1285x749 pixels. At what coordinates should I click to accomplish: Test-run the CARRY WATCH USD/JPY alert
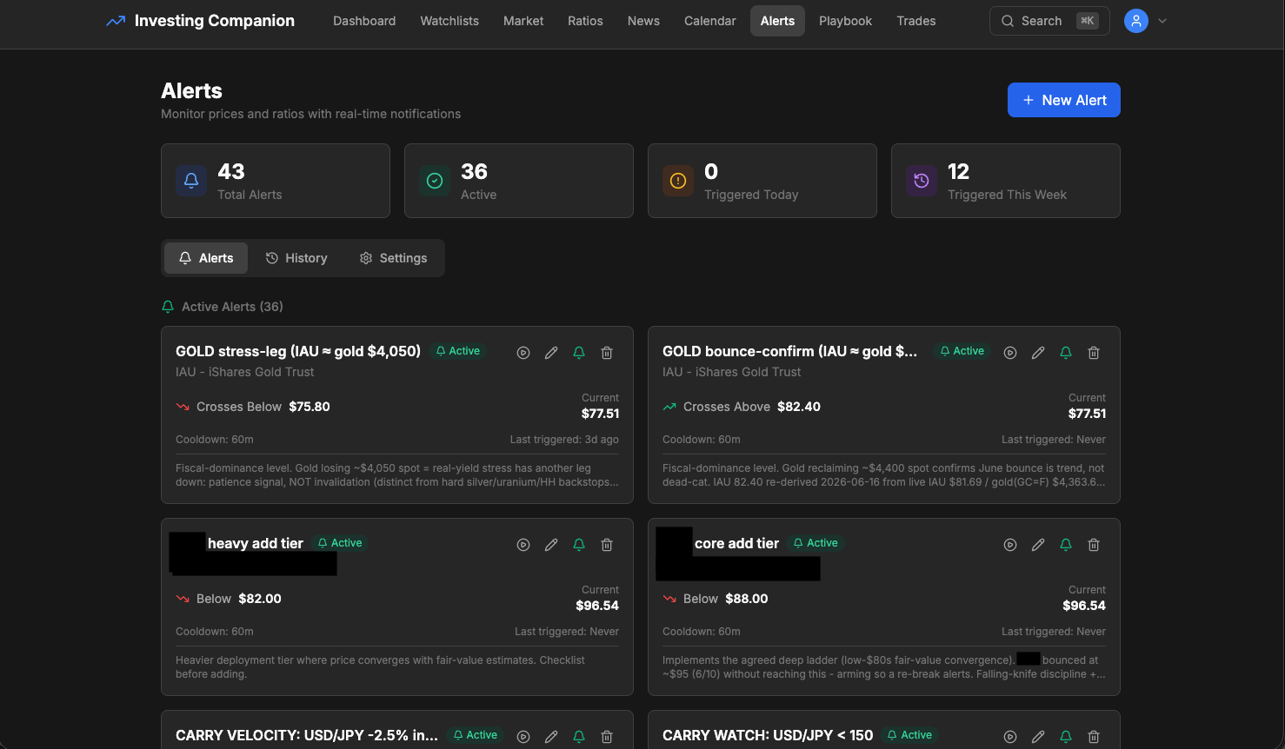pos(1010,737)
